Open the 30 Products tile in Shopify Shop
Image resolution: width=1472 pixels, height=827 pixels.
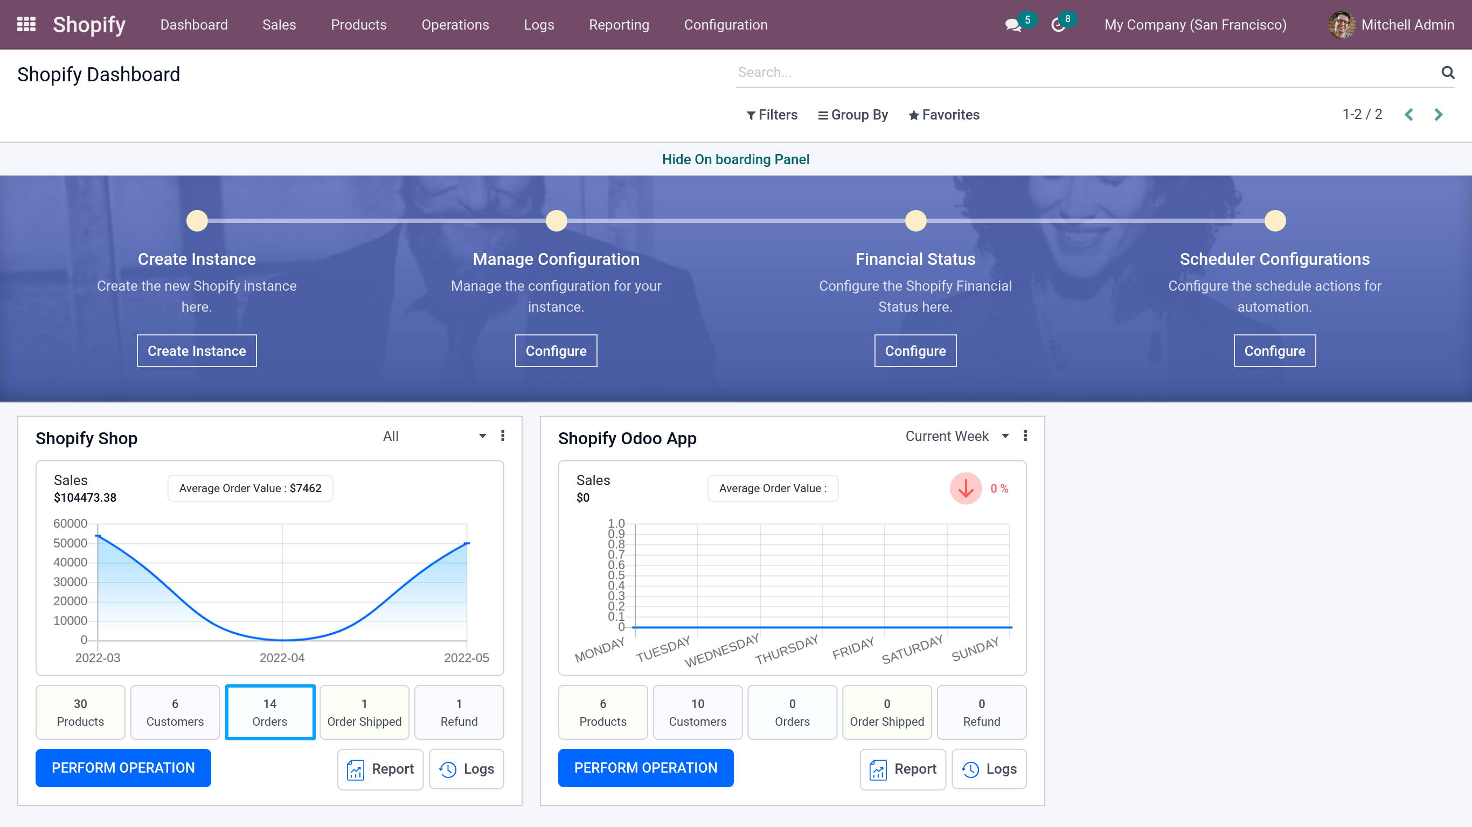[x=81, y=712]
